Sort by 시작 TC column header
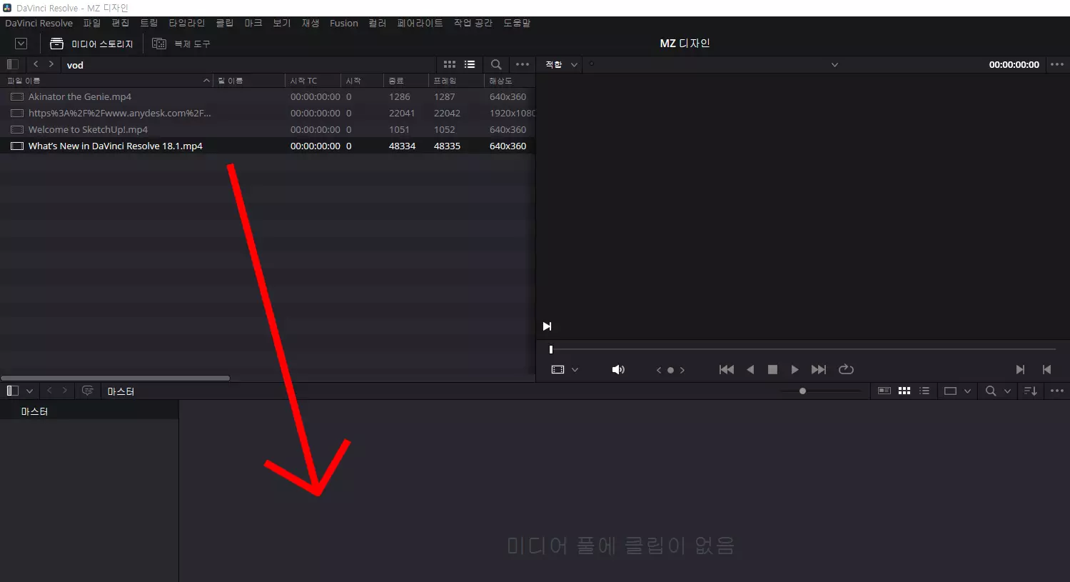The image size is (1070, 582). click(313, 81)
